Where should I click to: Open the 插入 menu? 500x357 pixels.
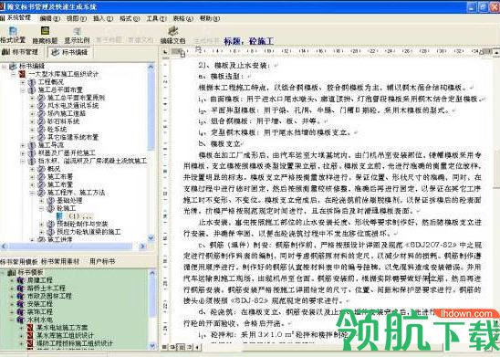tap(103, 18)
